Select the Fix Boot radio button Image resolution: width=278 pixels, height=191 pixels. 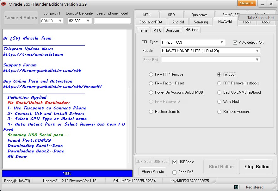tap(219, 74)
